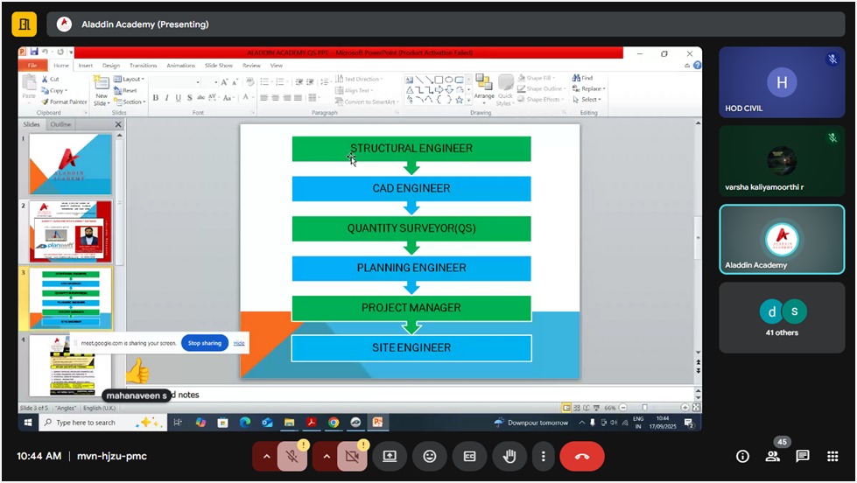Click the PowerPoint zoom slider
Screen dimensions: 857x483
point(657,408)
